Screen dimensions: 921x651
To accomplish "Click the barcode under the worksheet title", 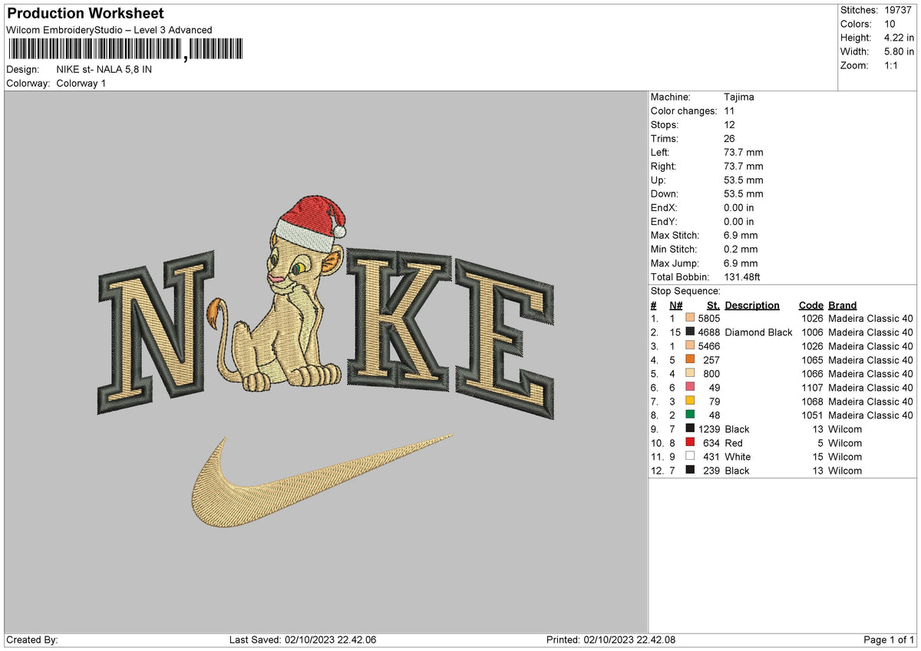I will pos(124,50).
